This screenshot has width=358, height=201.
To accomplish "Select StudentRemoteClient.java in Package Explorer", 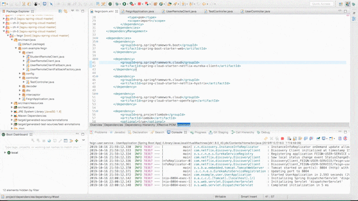I will tap(47, 56).
